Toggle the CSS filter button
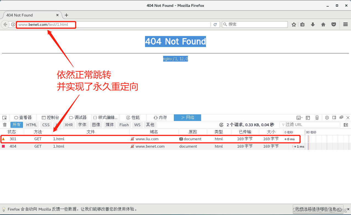 pos(46,125)
